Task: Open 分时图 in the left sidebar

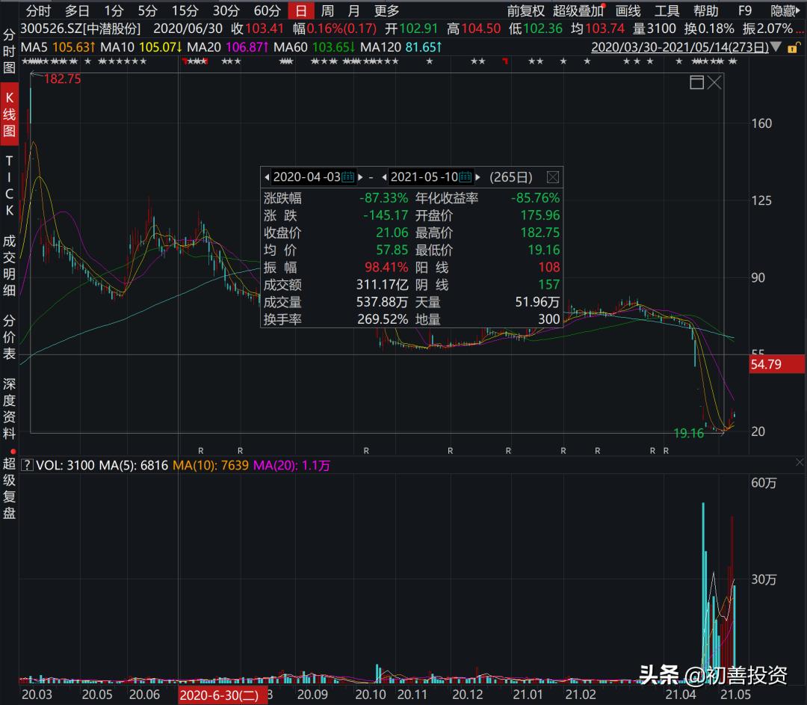Action: (9, 52)
